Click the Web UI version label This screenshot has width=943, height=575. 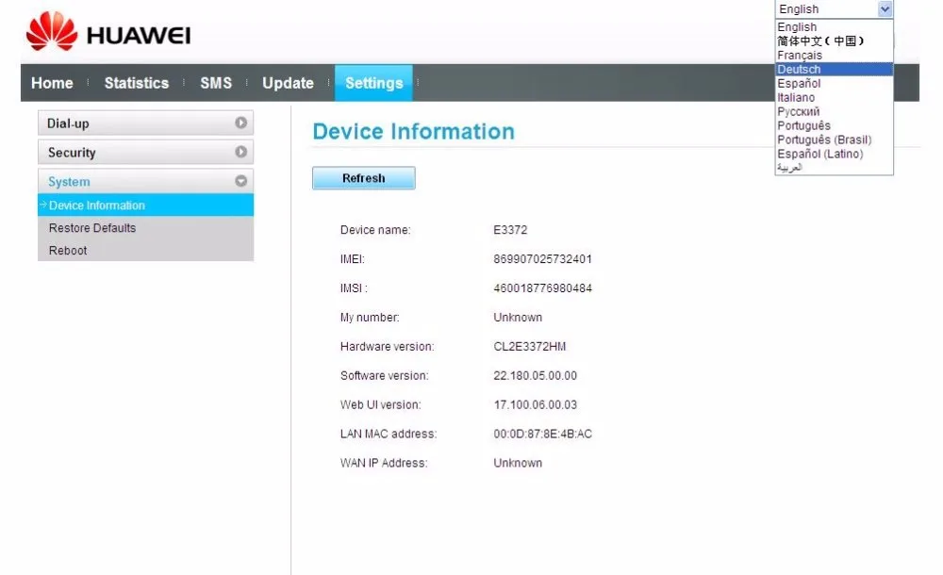(380, 404)
